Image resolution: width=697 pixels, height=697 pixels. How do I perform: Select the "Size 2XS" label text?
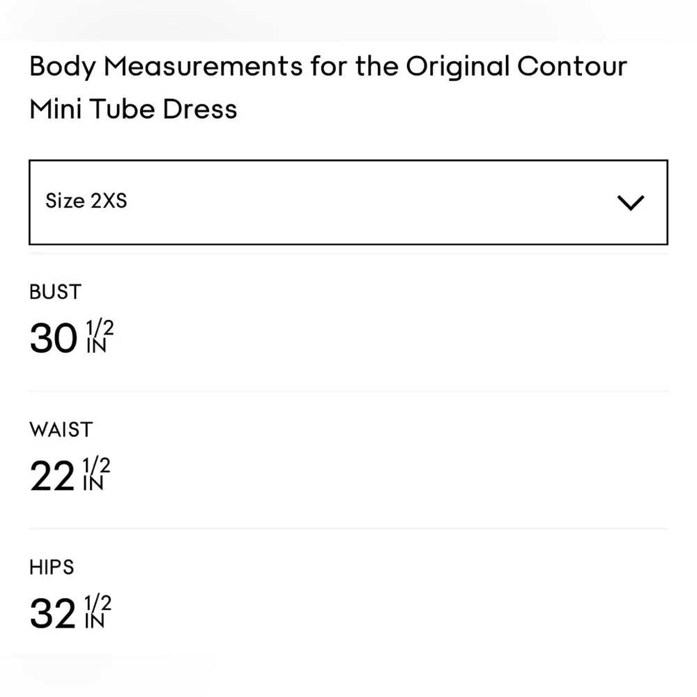(86, 201)
